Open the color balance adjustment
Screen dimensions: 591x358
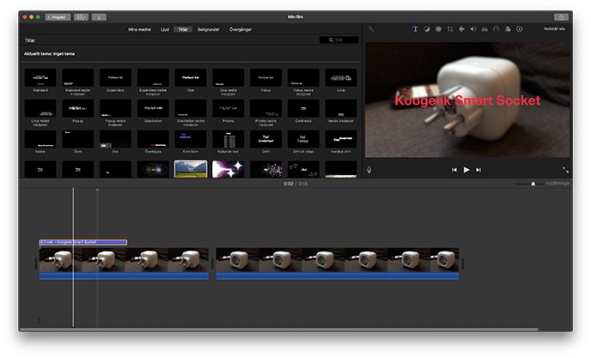(427, 29)
